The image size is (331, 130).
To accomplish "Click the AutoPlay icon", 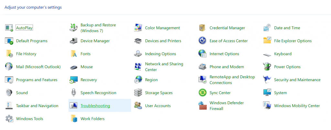I will [x=9, y=28].
